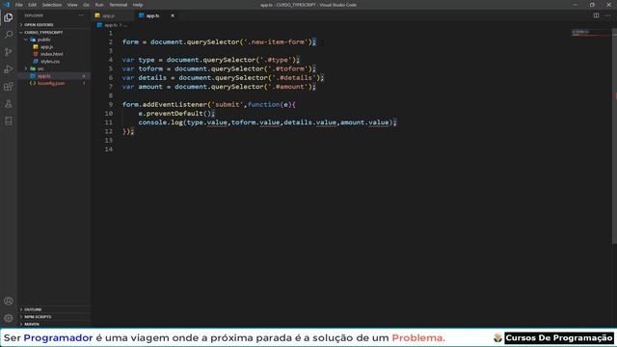Open app.js file in public folder
617x347 pixels.
pyautogui.click(x=46, y=47)
